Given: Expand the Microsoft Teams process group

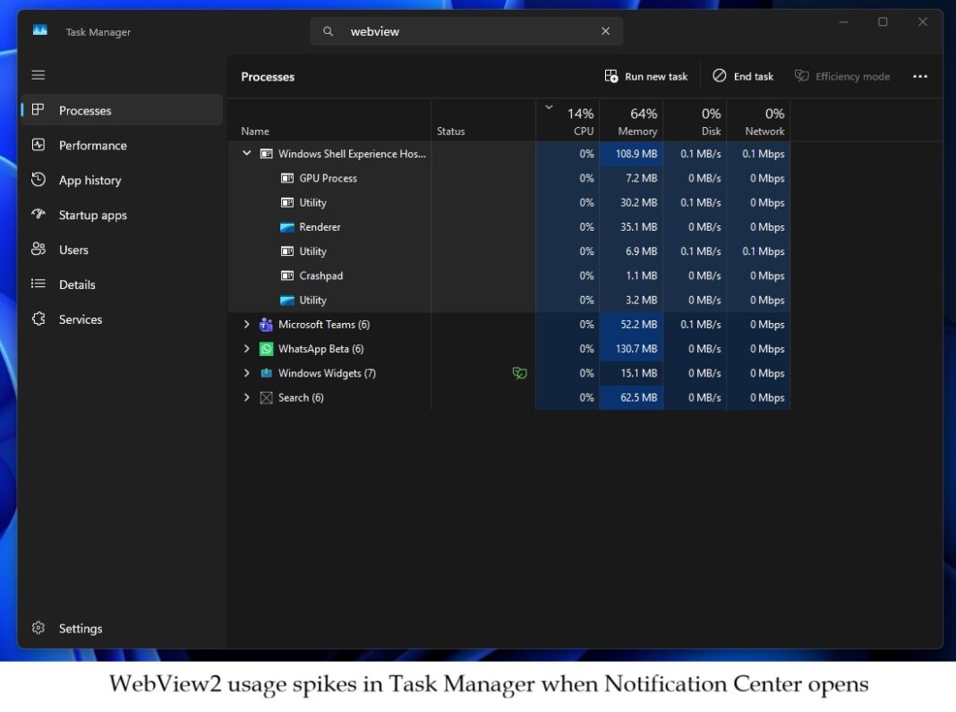Looking at the screenshot, I should click(247, 324).
